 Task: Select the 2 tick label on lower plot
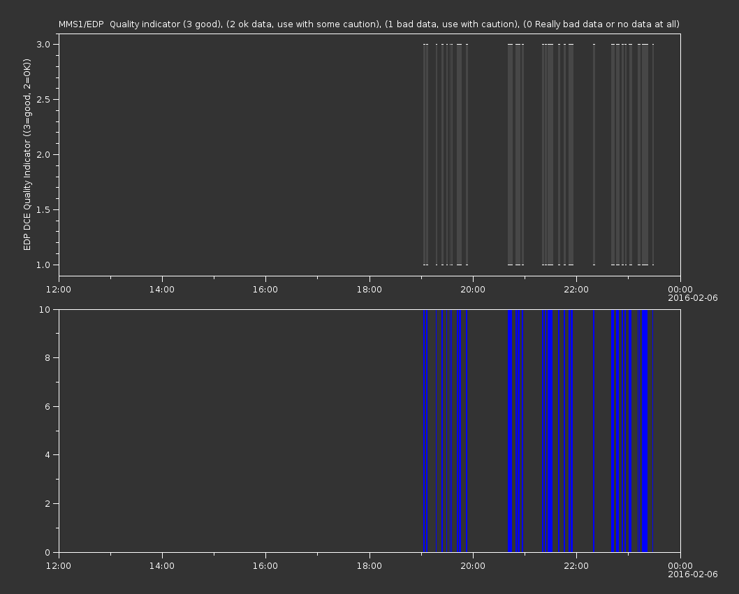point(47,504)
